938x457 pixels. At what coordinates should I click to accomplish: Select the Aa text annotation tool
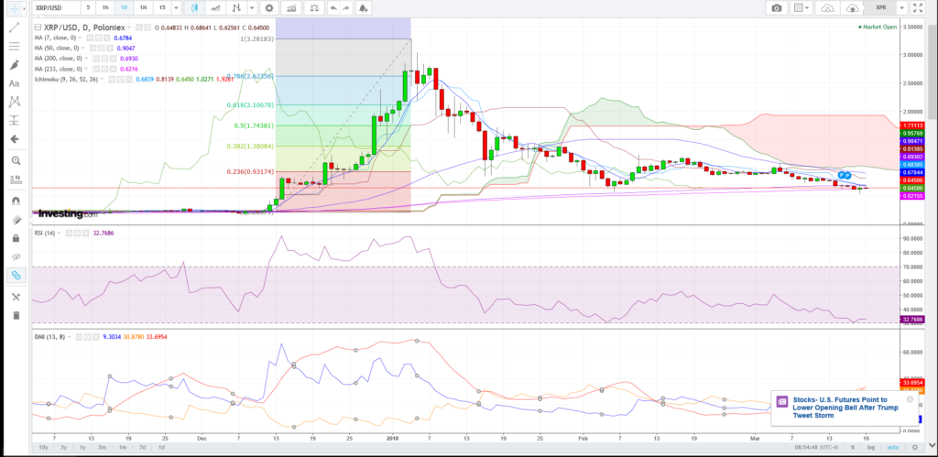(16, 83)
